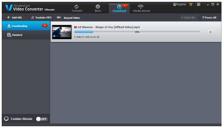Click the 15% download progress bar
224x128 pixels.
[137, 32]
